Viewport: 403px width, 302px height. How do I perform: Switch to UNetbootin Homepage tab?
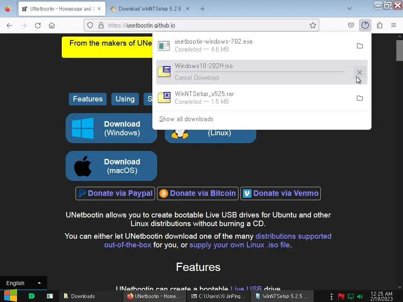coord(62,9)
